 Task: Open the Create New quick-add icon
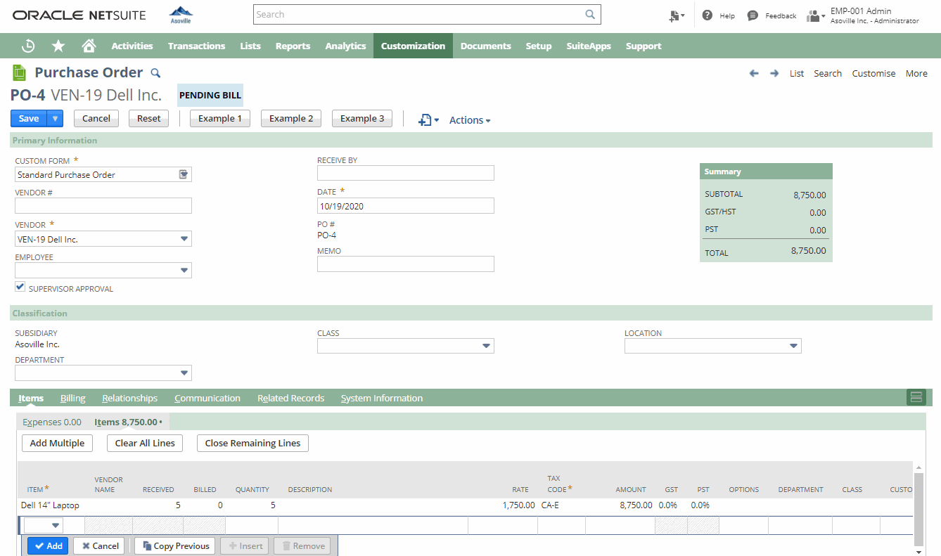pyautogui.click(x=677, y=15)
